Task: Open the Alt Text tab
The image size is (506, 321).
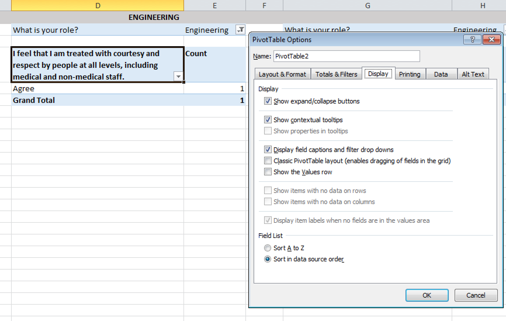Action: [473, 74]
